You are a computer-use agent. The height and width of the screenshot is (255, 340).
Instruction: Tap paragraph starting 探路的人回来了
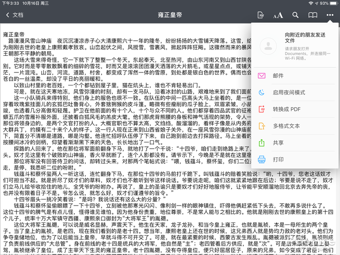127,152
